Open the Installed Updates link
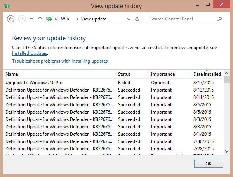233x177 pixels. (30, 53)
